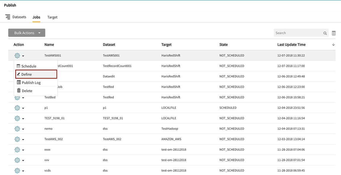Expand action dropdown arrow for vvv job
This screenshot has width=341, height=175.
tap(23, 161)
